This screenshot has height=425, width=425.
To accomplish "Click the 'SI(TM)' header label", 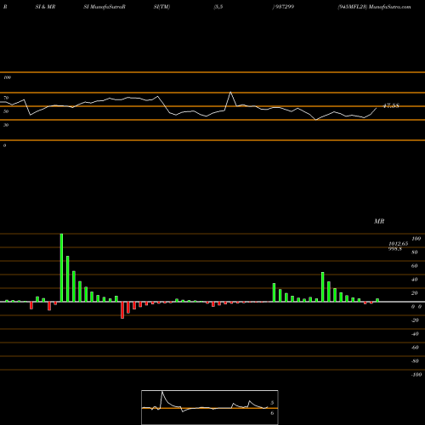I will click(161, 7).
